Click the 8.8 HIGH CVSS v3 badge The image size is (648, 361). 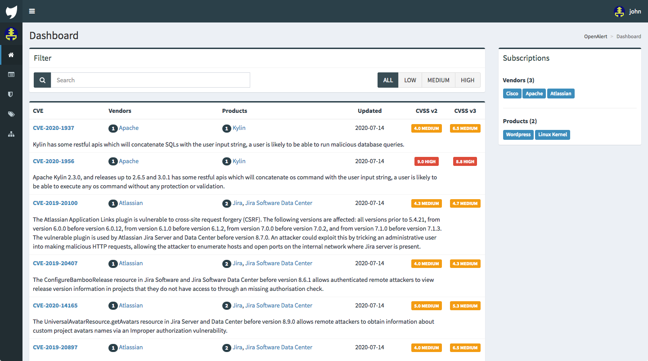pos(465,161)
